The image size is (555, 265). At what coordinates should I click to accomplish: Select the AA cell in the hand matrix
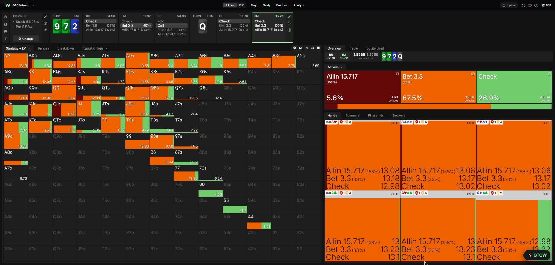click(x=16, y=61)
